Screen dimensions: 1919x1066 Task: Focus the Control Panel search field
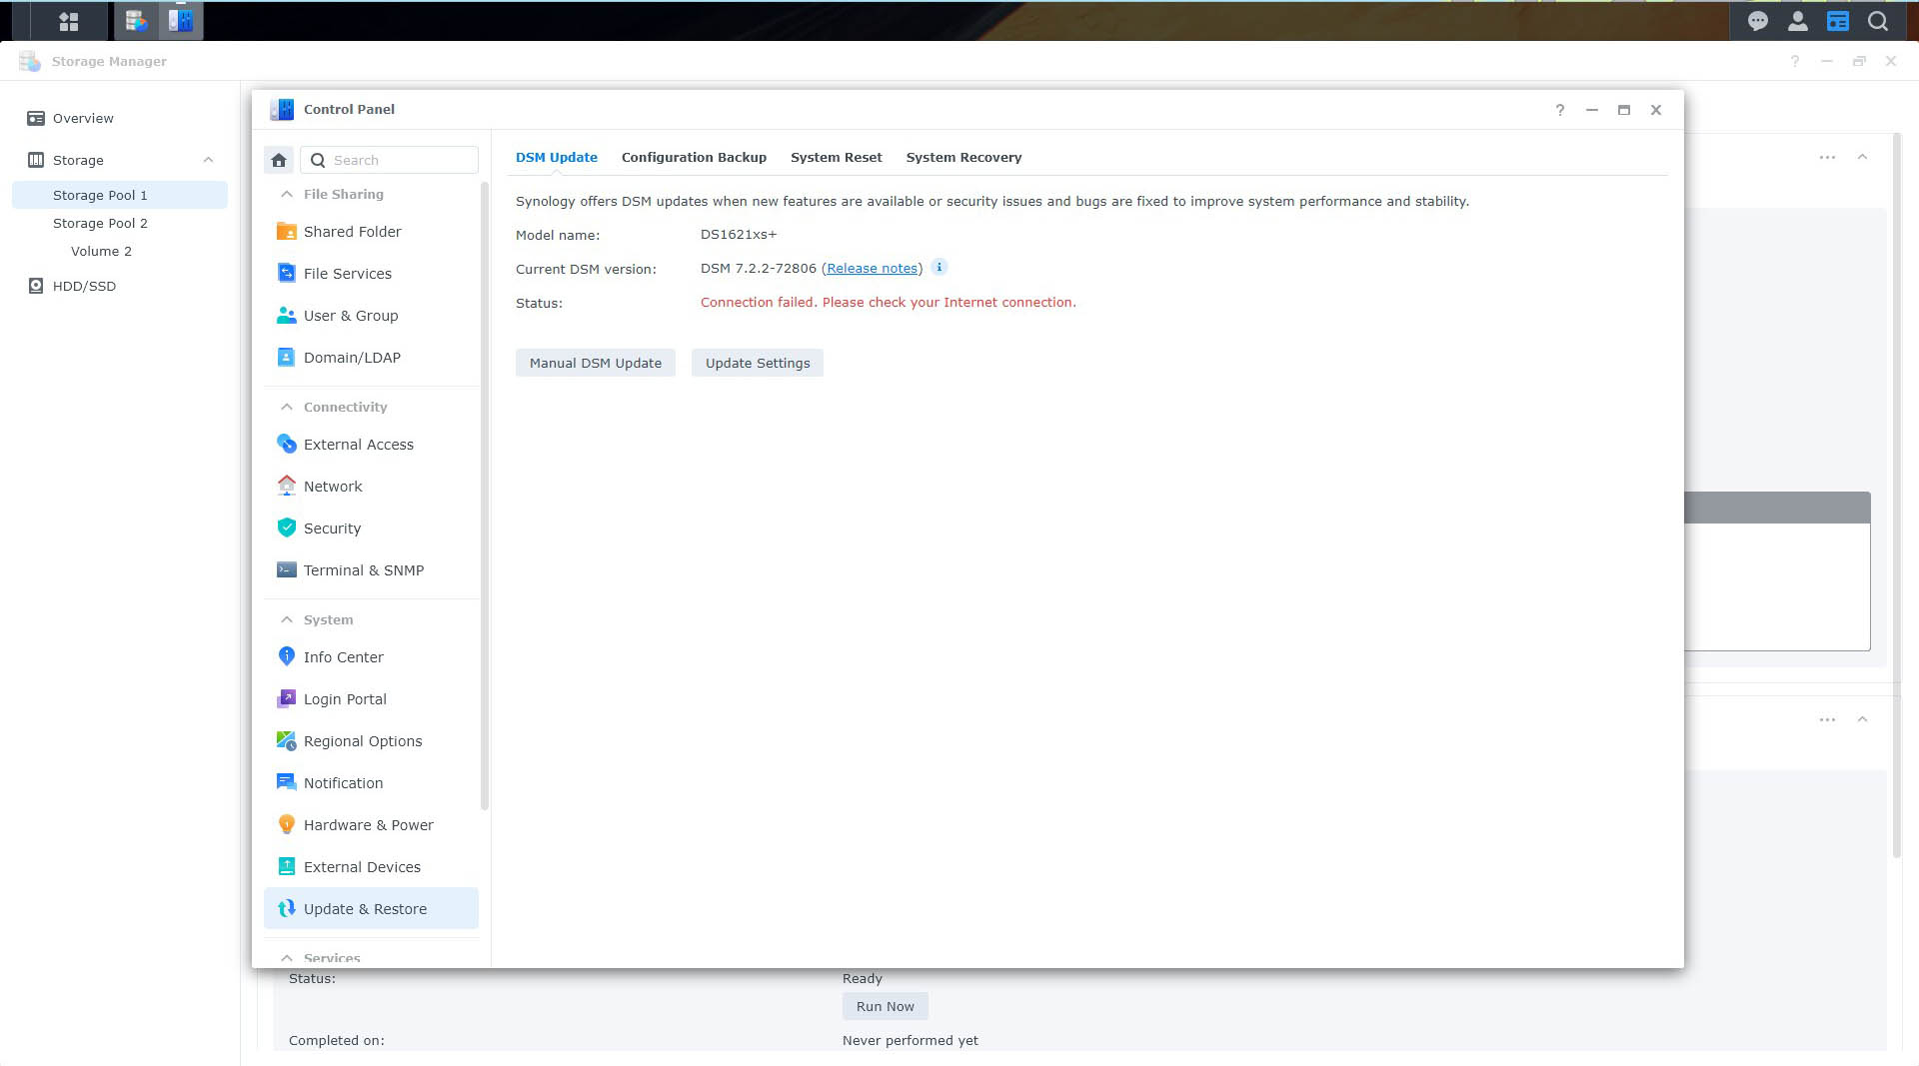[390, 160]
